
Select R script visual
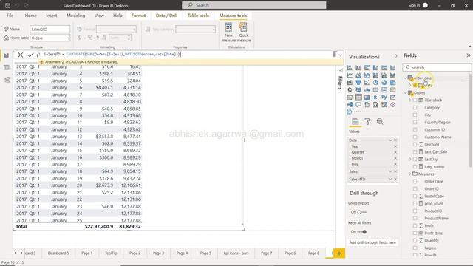[375, 98]
